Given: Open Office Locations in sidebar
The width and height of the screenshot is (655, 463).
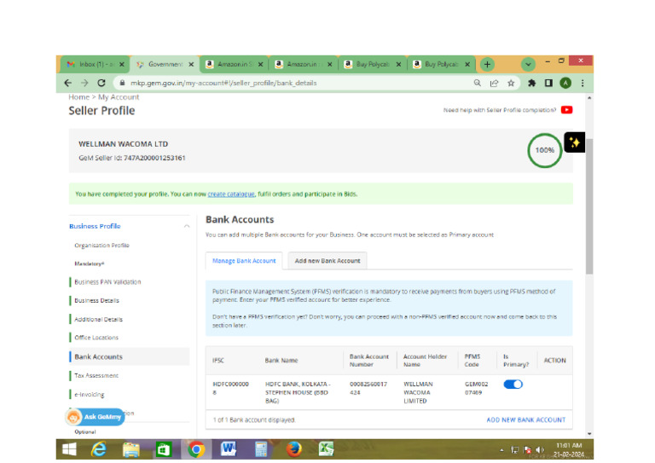Looking at the screenshot, I should [x=96, y=338].
